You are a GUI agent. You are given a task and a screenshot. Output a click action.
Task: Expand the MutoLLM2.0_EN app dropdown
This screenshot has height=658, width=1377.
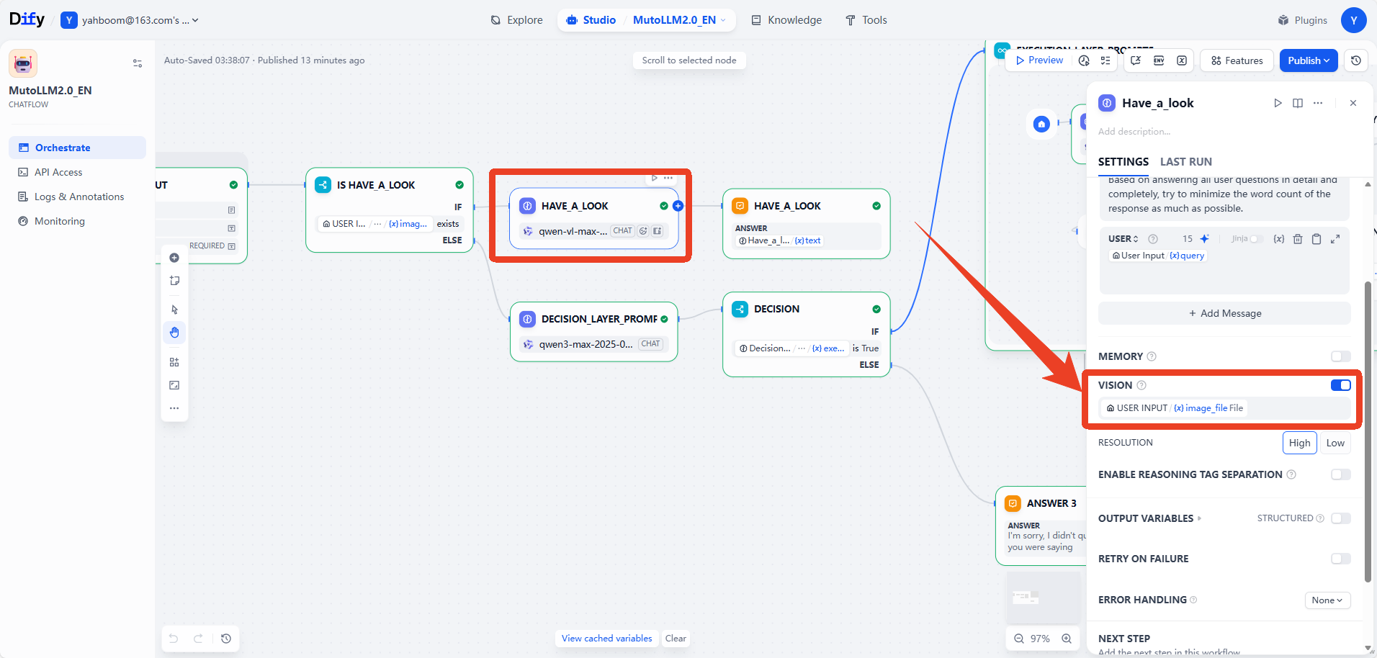coord(679,20)
